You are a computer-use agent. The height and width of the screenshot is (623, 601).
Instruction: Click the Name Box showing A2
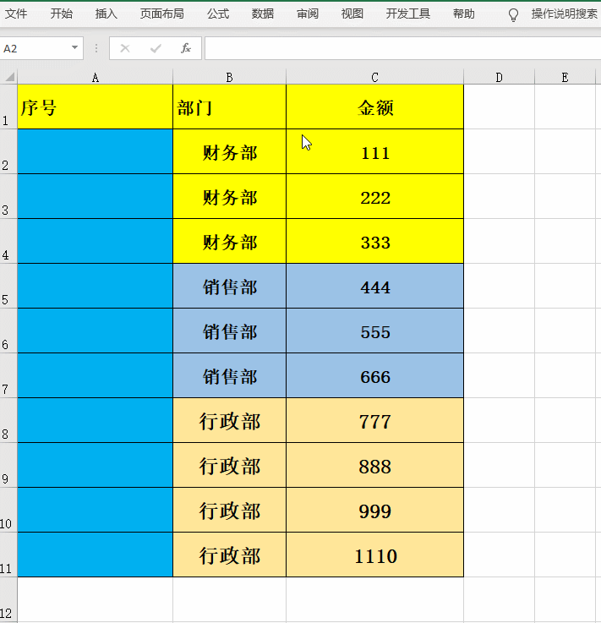pos(35,48)
